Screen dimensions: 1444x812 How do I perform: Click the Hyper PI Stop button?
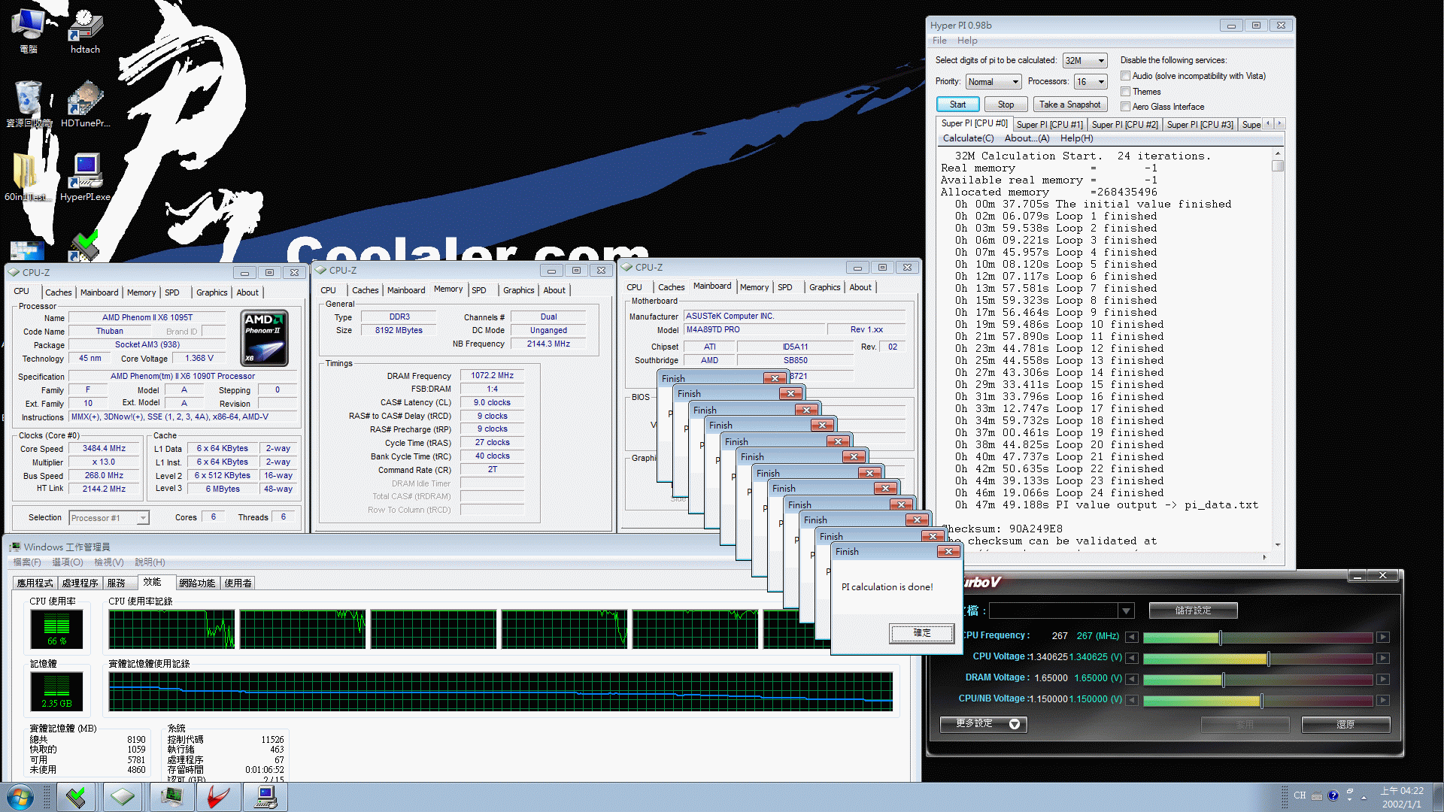(1006, 105)
